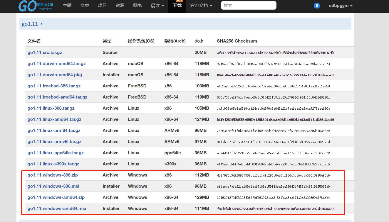This screenshot has width=389, height=222.
Task: Download go1.11.windows-386.msi installer
Action: click(x=53, y=186)
